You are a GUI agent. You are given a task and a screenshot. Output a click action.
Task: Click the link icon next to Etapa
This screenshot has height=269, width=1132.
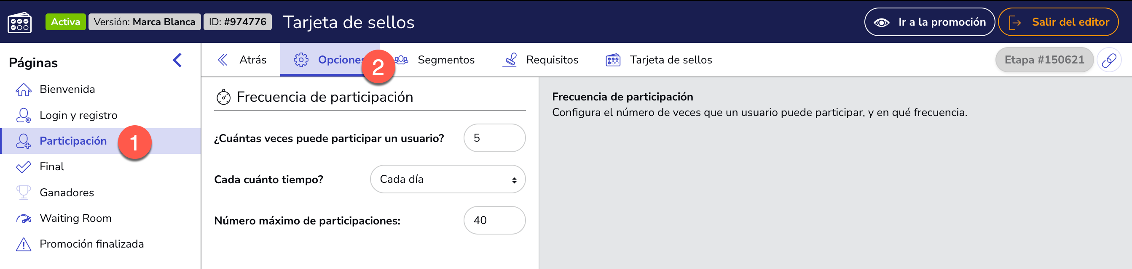(x=1109, y=60)
